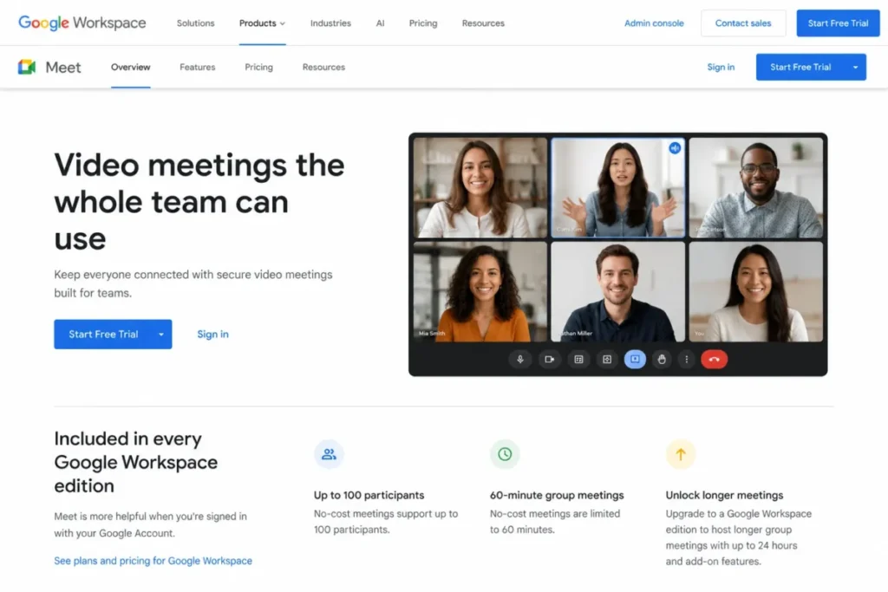Click the Contact sales button

743,23
